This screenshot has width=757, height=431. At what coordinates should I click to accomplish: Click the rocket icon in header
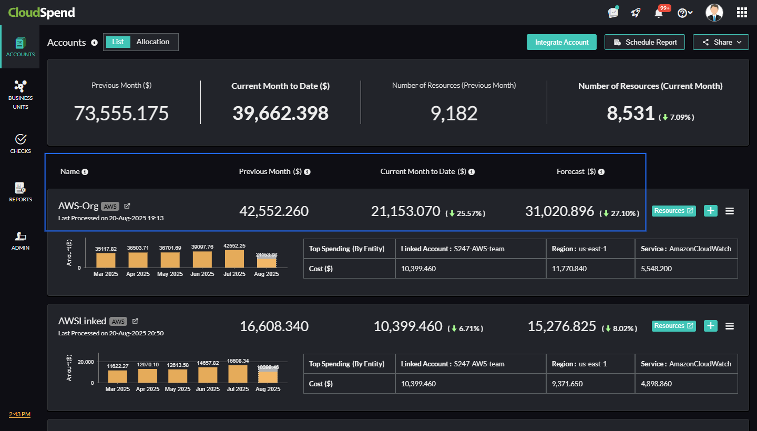click(x=636, y=13)
